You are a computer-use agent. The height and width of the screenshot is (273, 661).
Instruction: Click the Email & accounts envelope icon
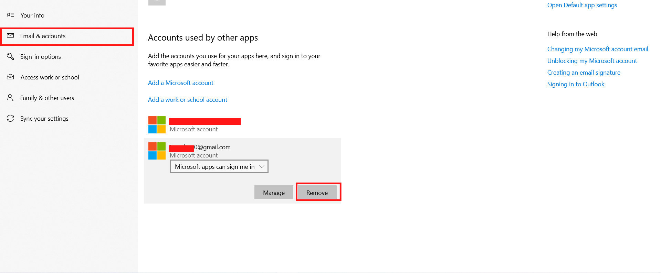pyautogui.click(x=10, y=36)
